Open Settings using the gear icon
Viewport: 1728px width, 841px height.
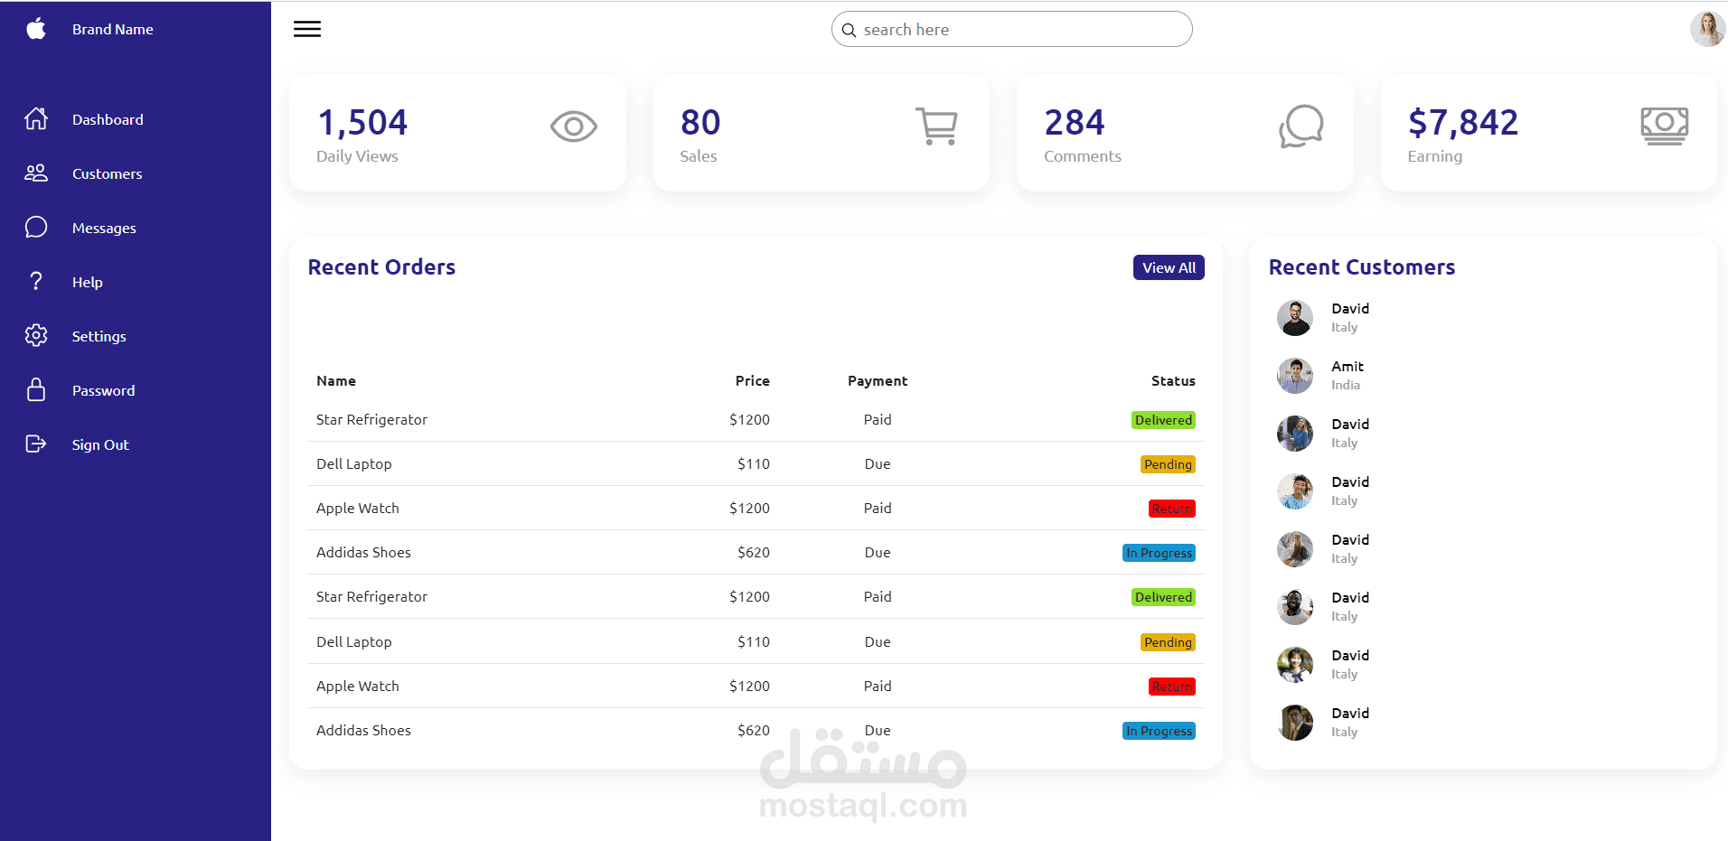[x=36, y=335]
